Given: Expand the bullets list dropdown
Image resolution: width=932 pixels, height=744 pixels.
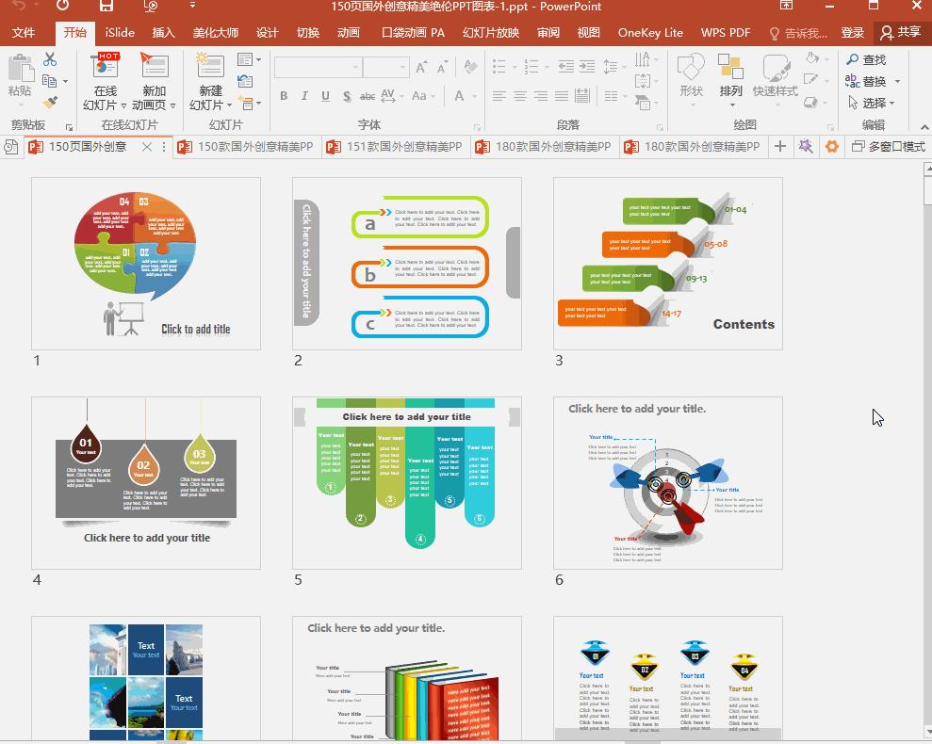Looking at the screenshot, I should tap(515, 67).
